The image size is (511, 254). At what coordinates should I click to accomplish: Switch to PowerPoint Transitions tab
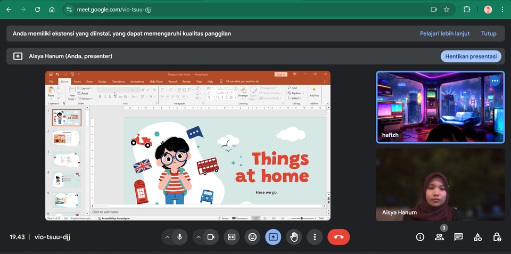[118, 81]
